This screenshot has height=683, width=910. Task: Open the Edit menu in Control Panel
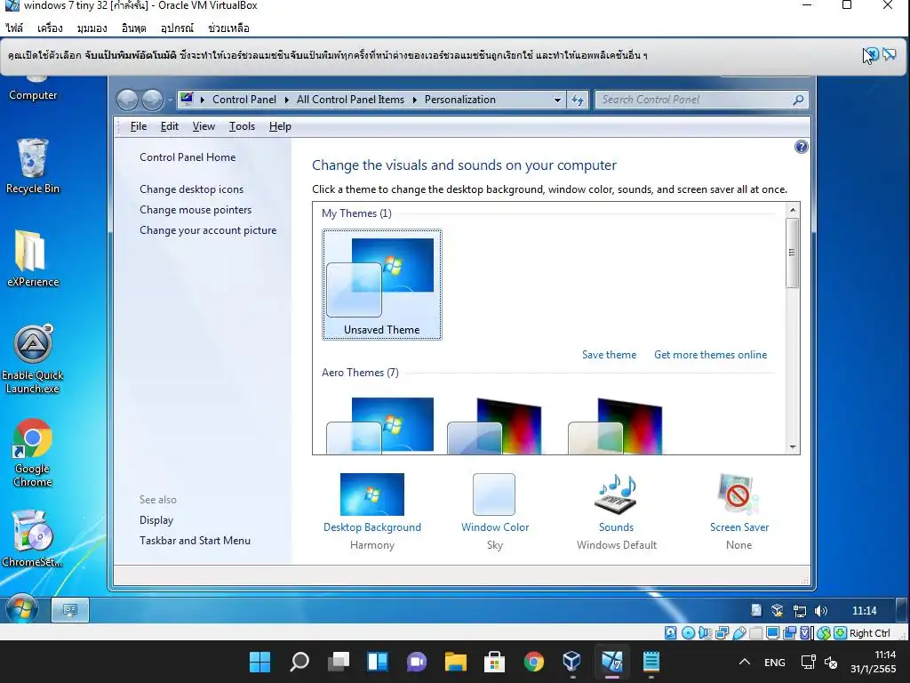point(170,126)
